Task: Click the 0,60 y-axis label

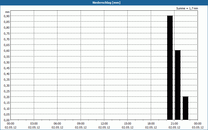Action: point(7,51)
